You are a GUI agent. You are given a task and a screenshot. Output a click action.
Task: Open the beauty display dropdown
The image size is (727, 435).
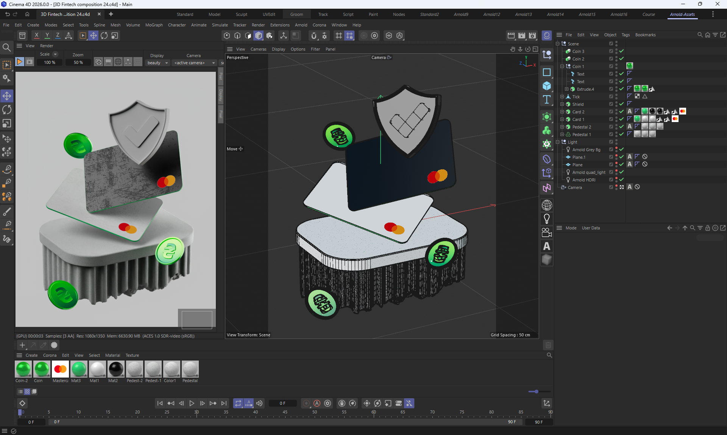[158, 63]
